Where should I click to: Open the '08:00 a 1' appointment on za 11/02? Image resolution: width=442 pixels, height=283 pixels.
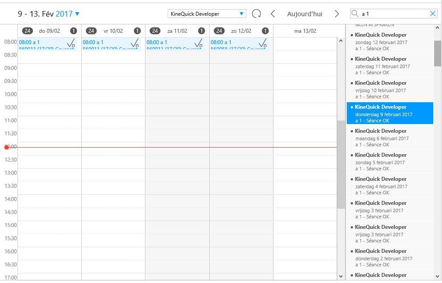pyautogui.click(x=175, y=44)
